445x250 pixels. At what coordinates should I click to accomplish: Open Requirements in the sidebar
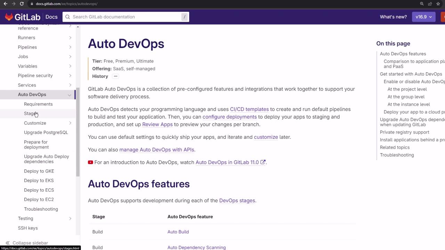pos(38,104)
